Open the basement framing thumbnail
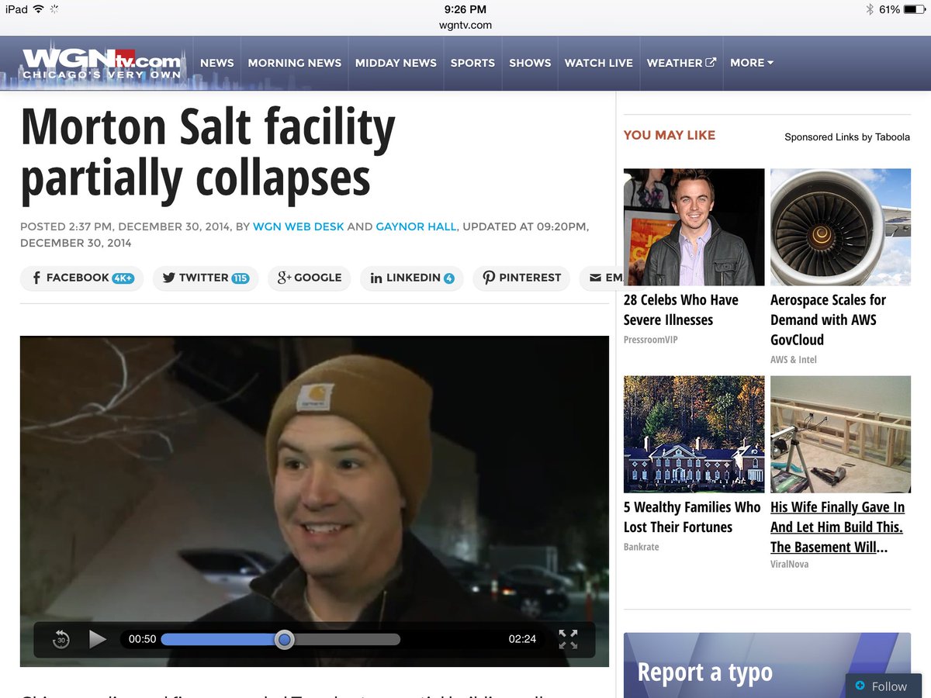The image size is (931, 698). click(840, 434)
